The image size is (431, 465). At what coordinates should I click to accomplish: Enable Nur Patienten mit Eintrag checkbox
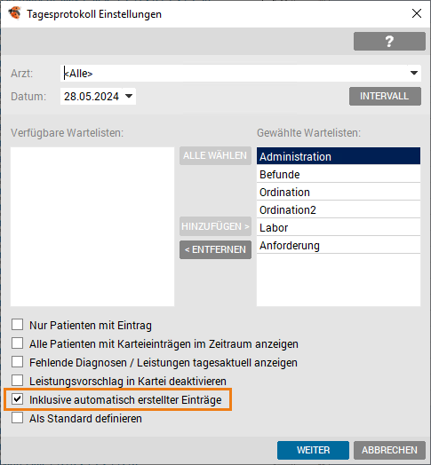tap(17, 325)
